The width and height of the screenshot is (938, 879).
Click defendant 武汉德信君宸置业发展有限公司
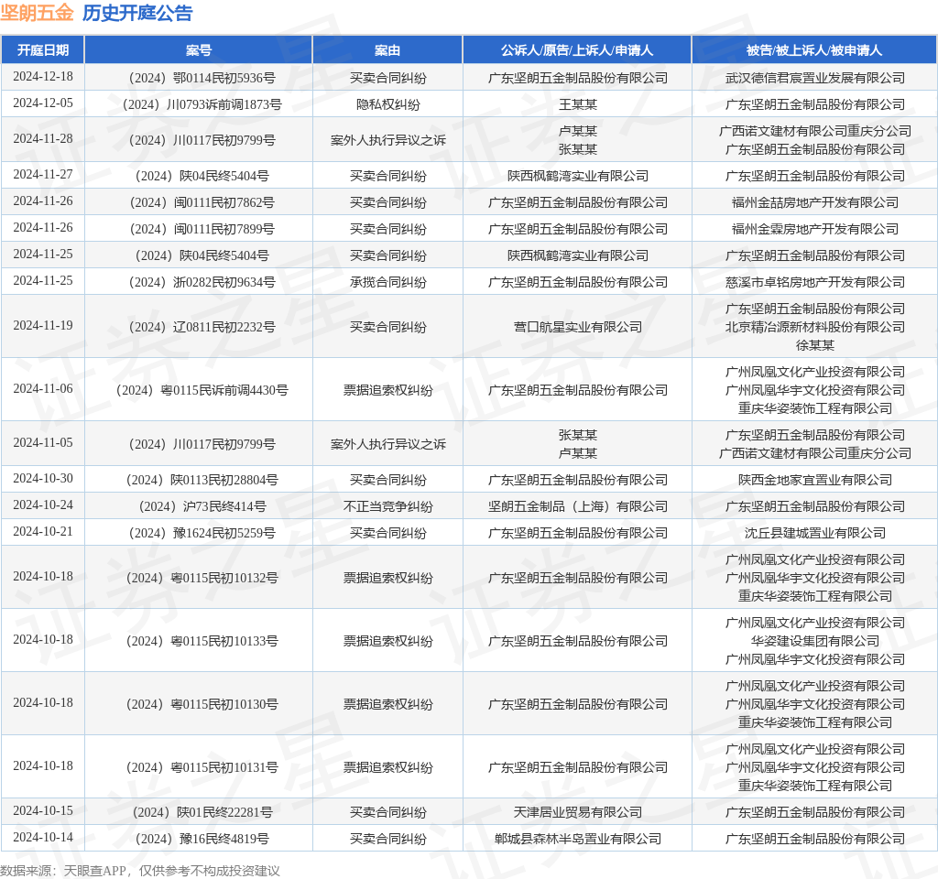[814, 78]
